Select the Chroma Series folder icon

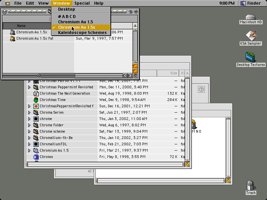(36, 113)
